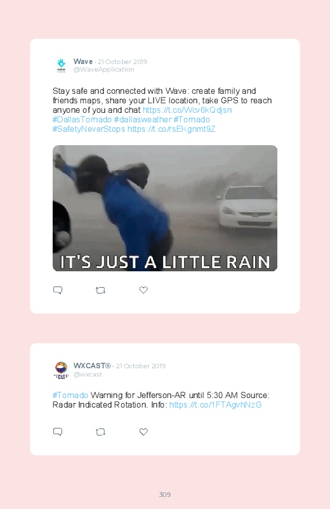This screenshot has height=509, width=330.
Task: Reply to the Wave tweet
Action: click(x=58, y=290)
